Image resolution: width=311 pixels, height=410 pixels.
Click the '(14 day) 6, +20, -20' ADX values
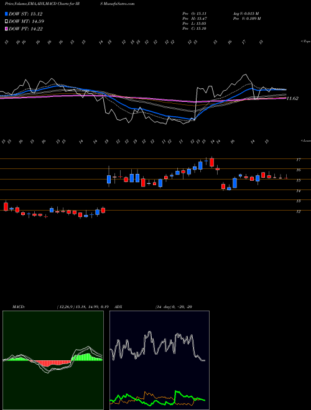click(174, 307)
